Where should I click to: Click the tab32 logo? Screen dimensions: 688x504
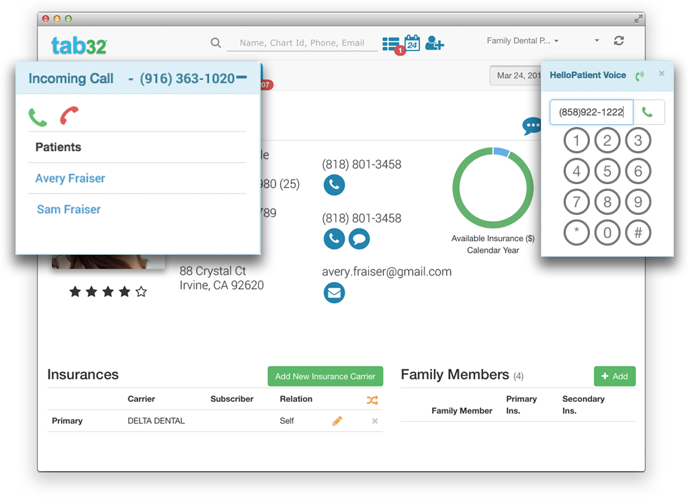point(79,45)
